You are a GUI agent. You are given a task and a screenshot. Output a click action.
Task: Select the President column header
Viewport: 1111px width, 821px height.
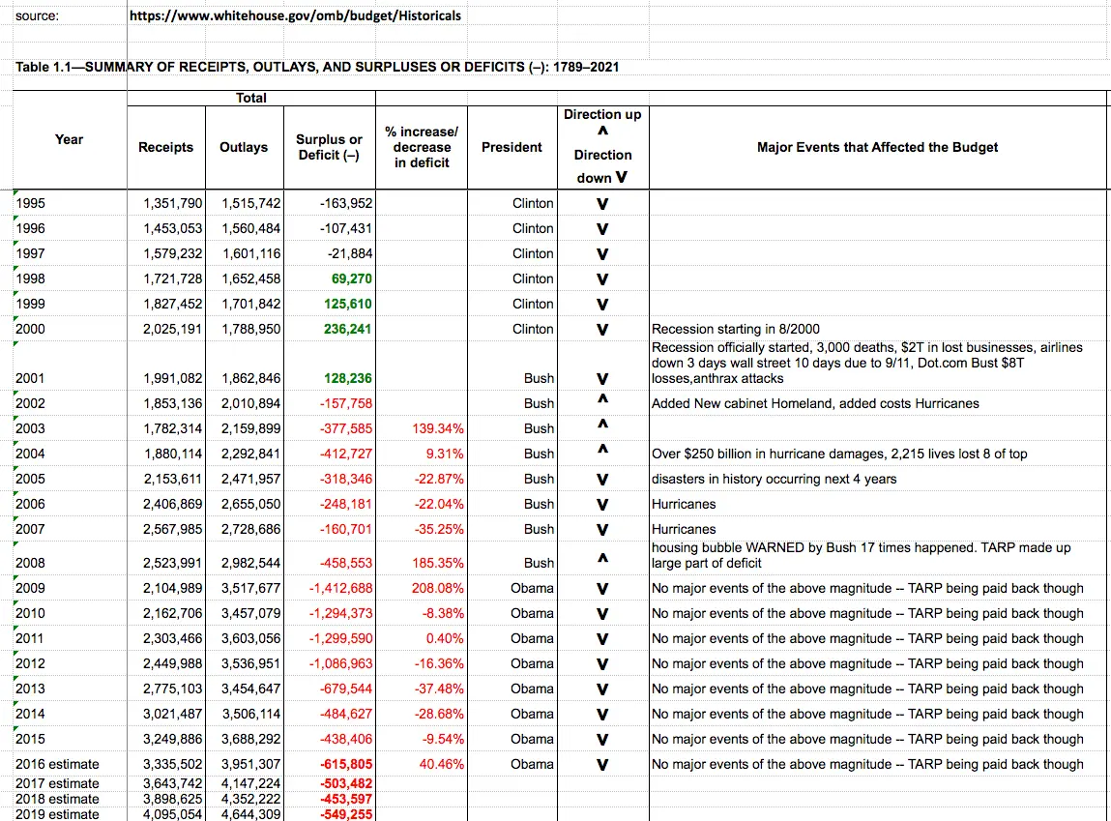tap(512, 147)
